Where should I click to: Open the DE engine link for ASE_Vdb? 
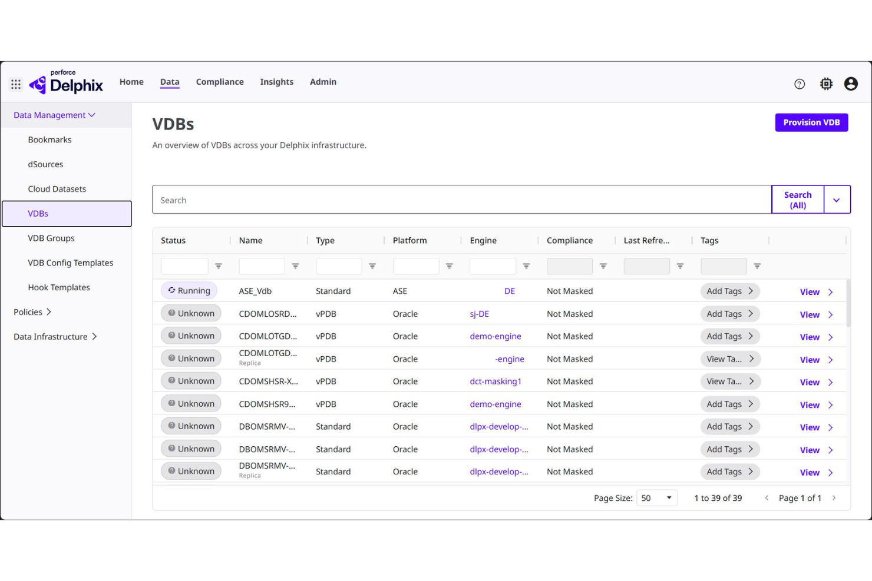[x=510, y=291]
